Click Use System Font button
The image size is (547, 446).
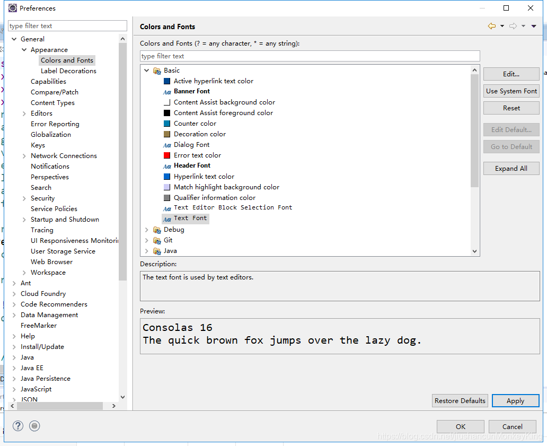point(511,91)
